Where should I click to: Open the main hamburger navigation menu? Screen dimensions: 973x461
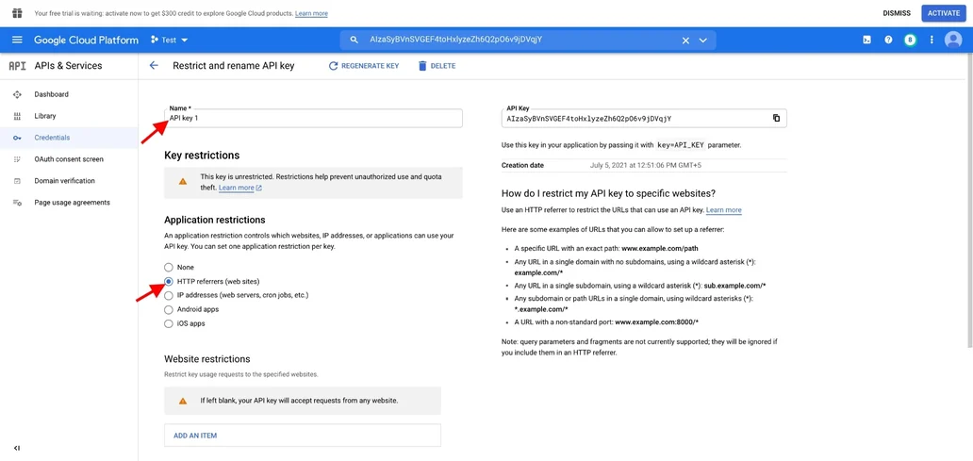tap(17, 40)
